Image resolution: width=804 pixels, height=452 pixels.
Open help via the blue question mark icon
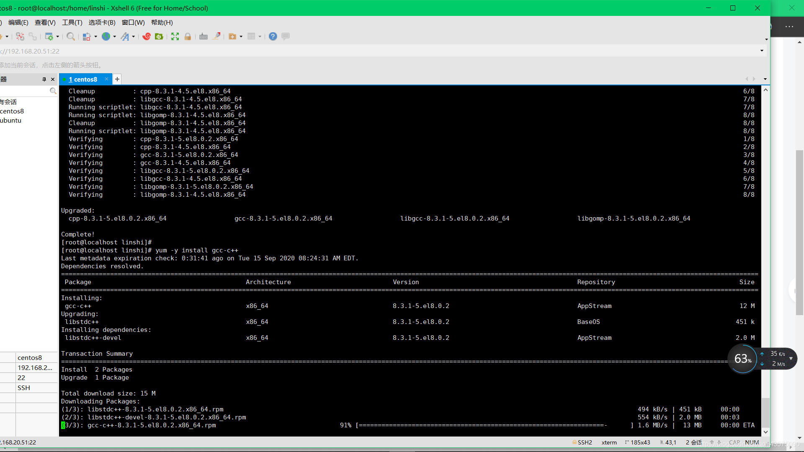[x=273, y=36]
